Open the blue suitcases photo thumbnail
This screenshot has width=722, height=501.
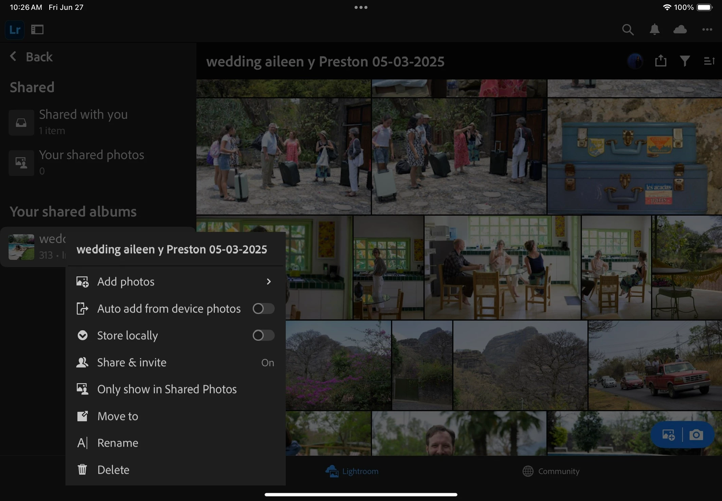(x=634, y=156)
